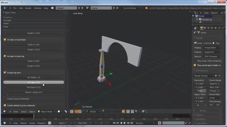Image resolution: width=227 pixels, height=127 pixels.
Task: Open pivot point selector icon
Action: click(66, 112)
